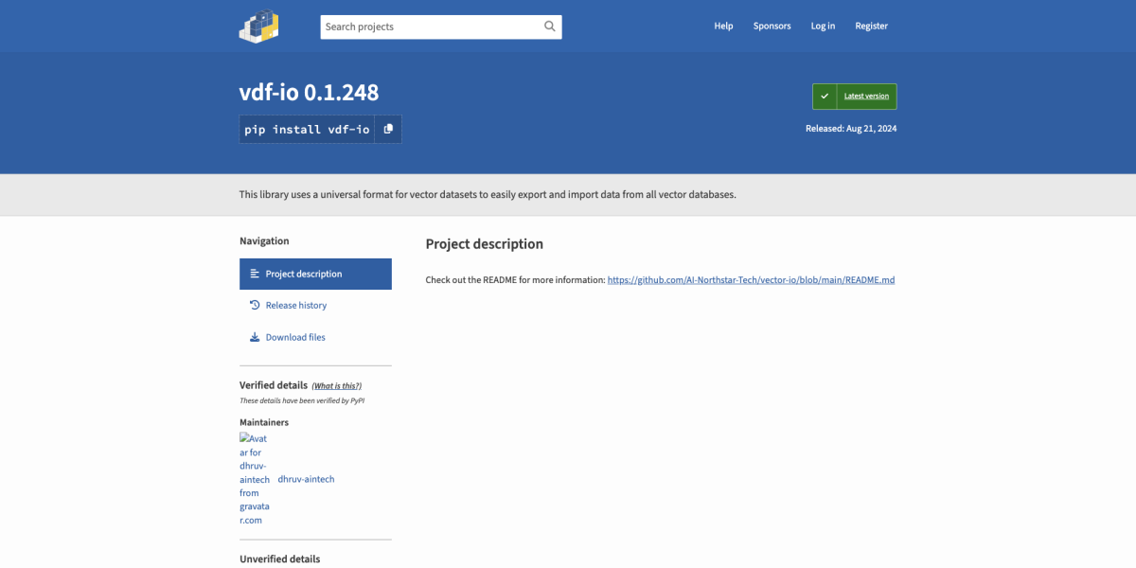Open the Download files tab
Viewport: 1136px width, 568px height.
coord(294,337)
